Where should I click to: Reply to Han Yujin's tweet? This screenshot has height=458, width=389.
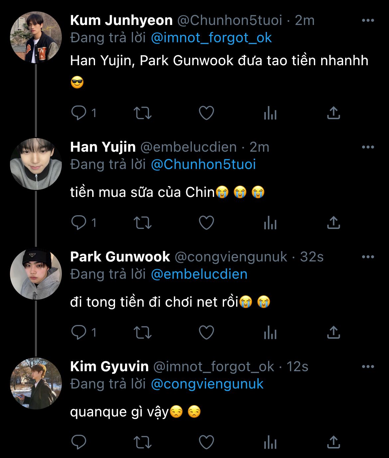click(79, 223)
